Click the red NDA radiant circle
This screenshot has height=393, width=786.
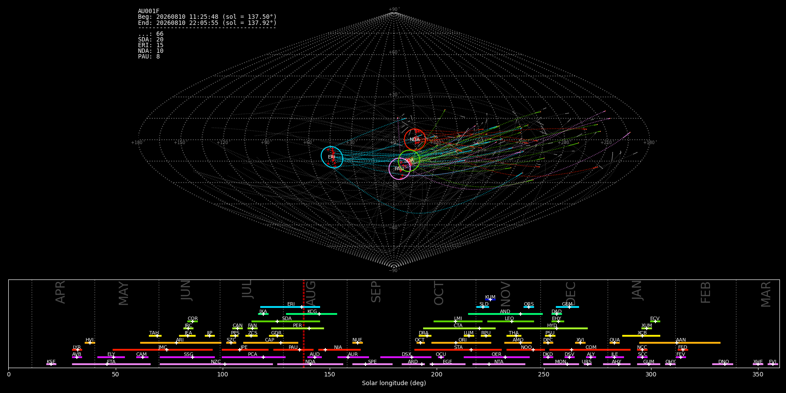[x=415, y=140]
